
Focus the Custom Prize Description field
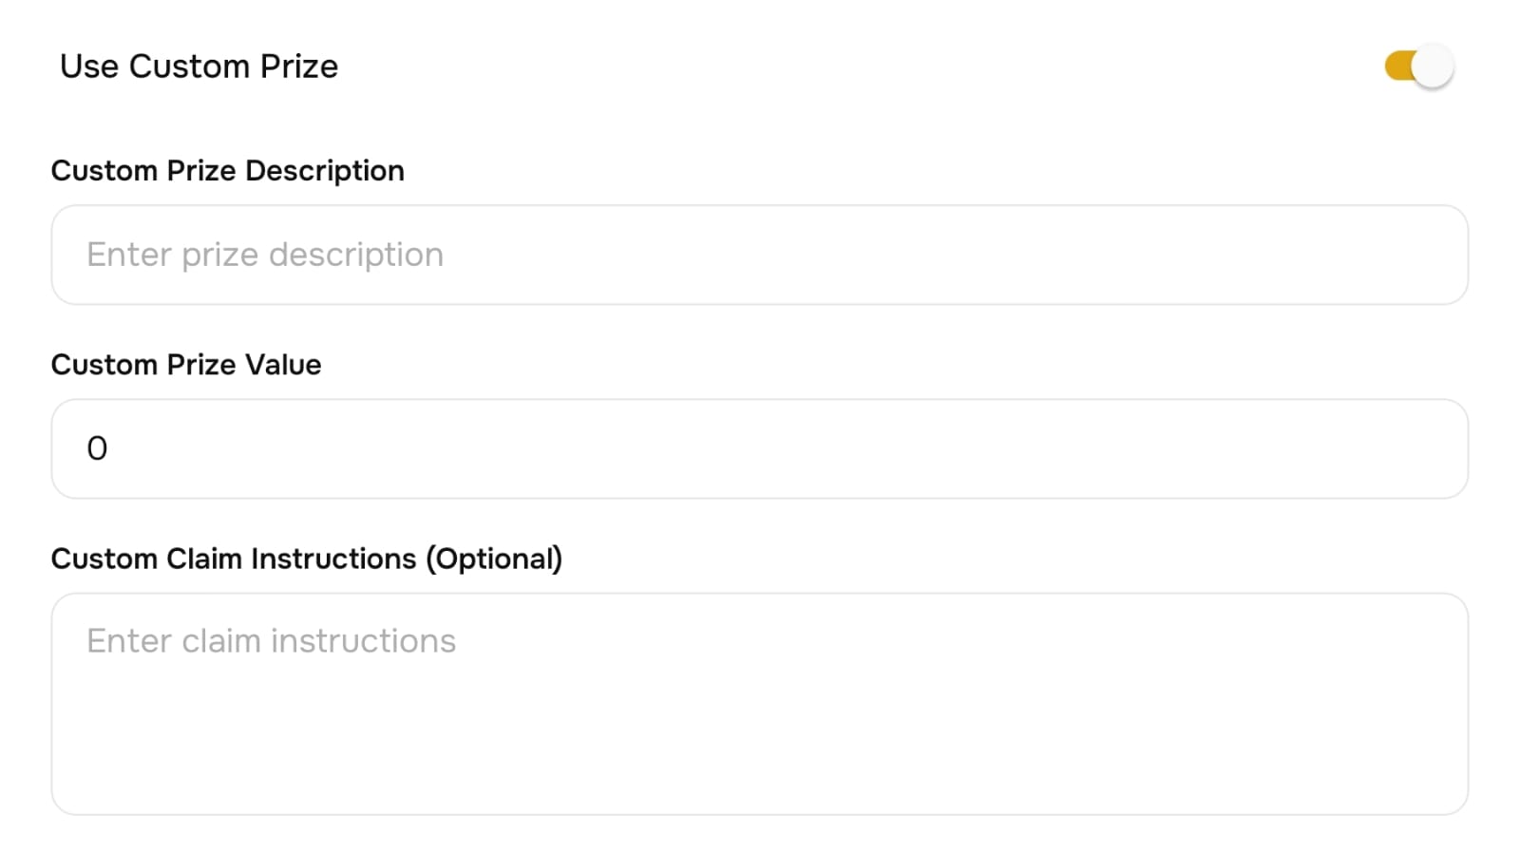(759, 255)
